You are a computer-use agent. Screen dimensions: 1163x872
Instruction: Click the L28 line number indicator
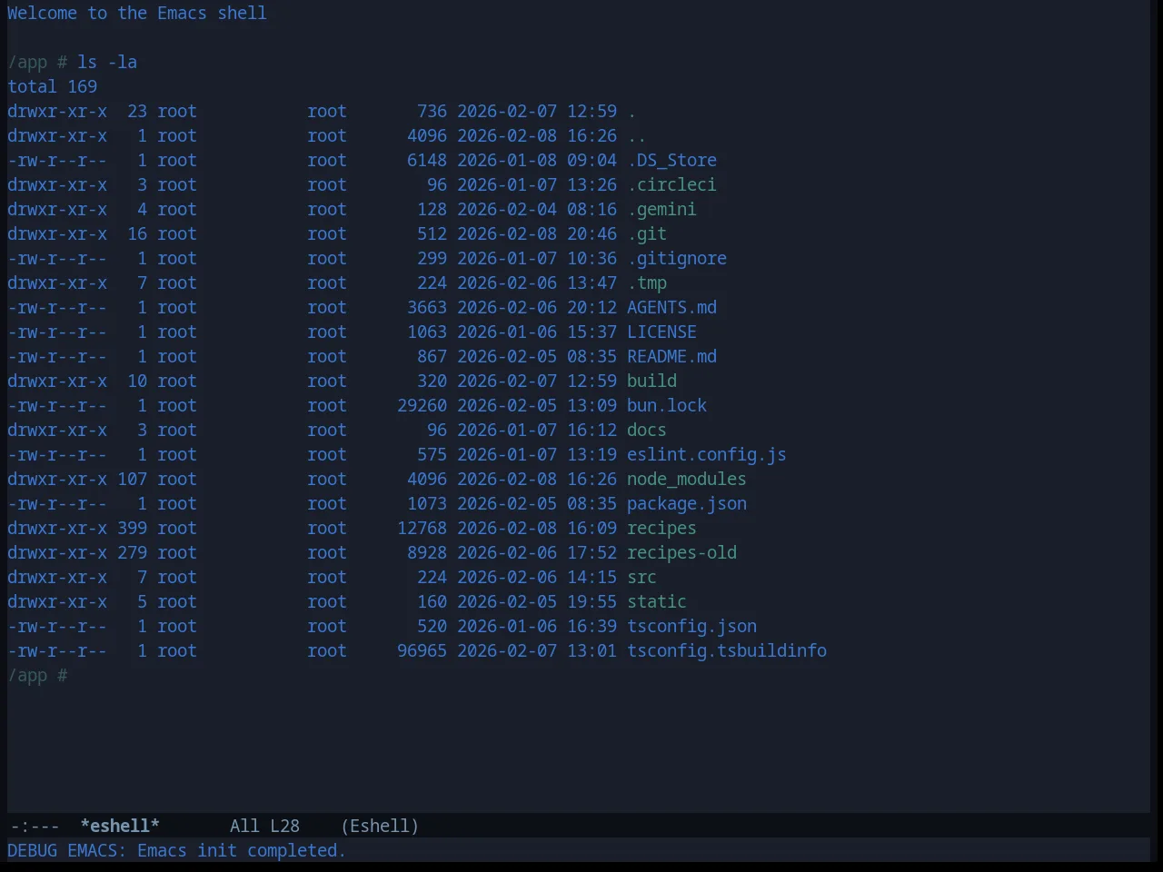tap(284, 826)
